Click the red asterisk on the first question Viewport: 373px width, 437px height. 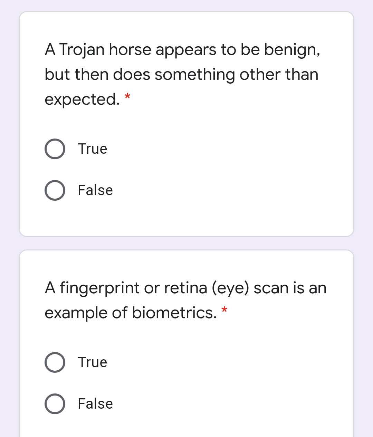pyautogui.click(x=127, y=97)
